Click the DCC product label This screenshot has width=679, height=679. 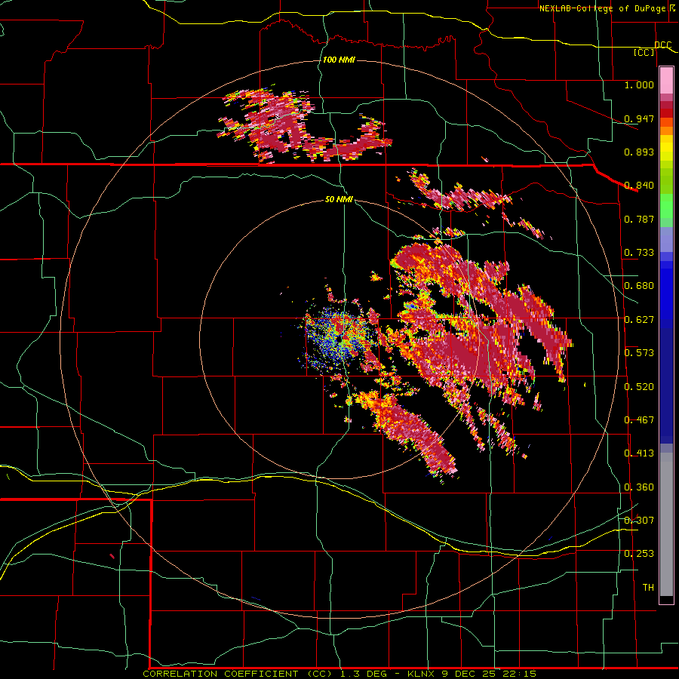(x=663, y=45)
